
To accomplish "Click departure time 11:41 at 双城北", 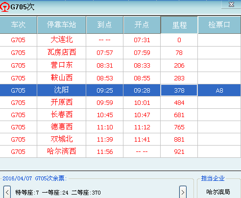I will (142, 139).
